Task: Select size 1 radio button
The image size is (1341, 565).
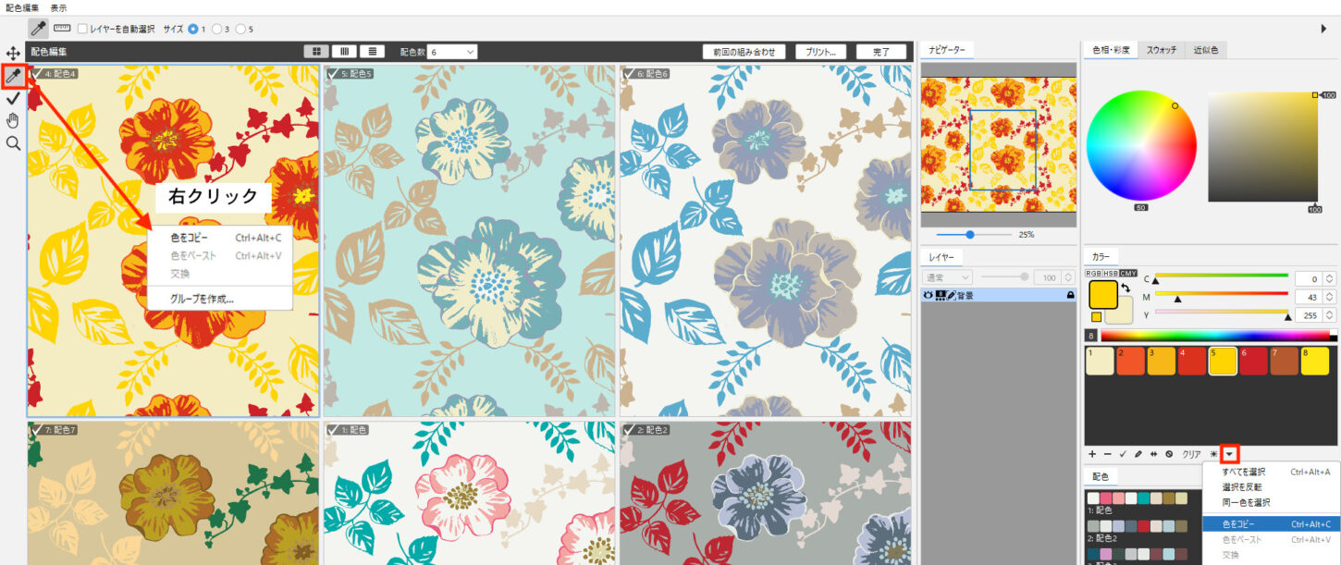Action: (193, 29)
